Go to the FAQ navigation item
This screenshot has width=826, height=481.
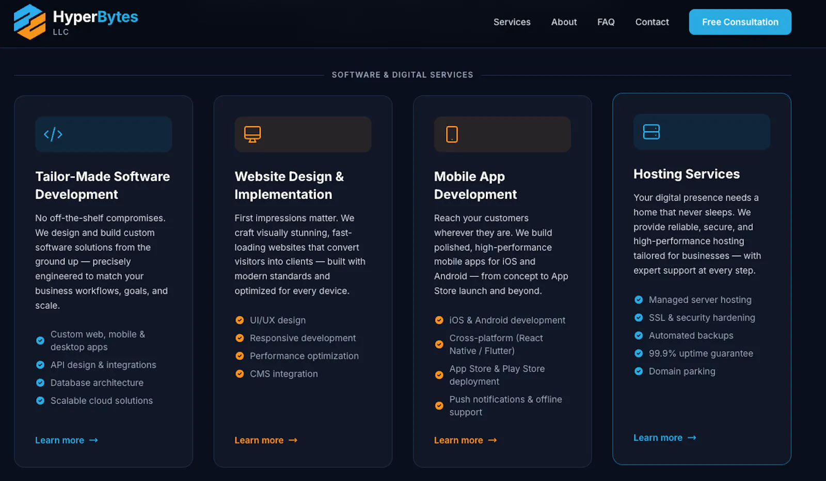point(606,22)
